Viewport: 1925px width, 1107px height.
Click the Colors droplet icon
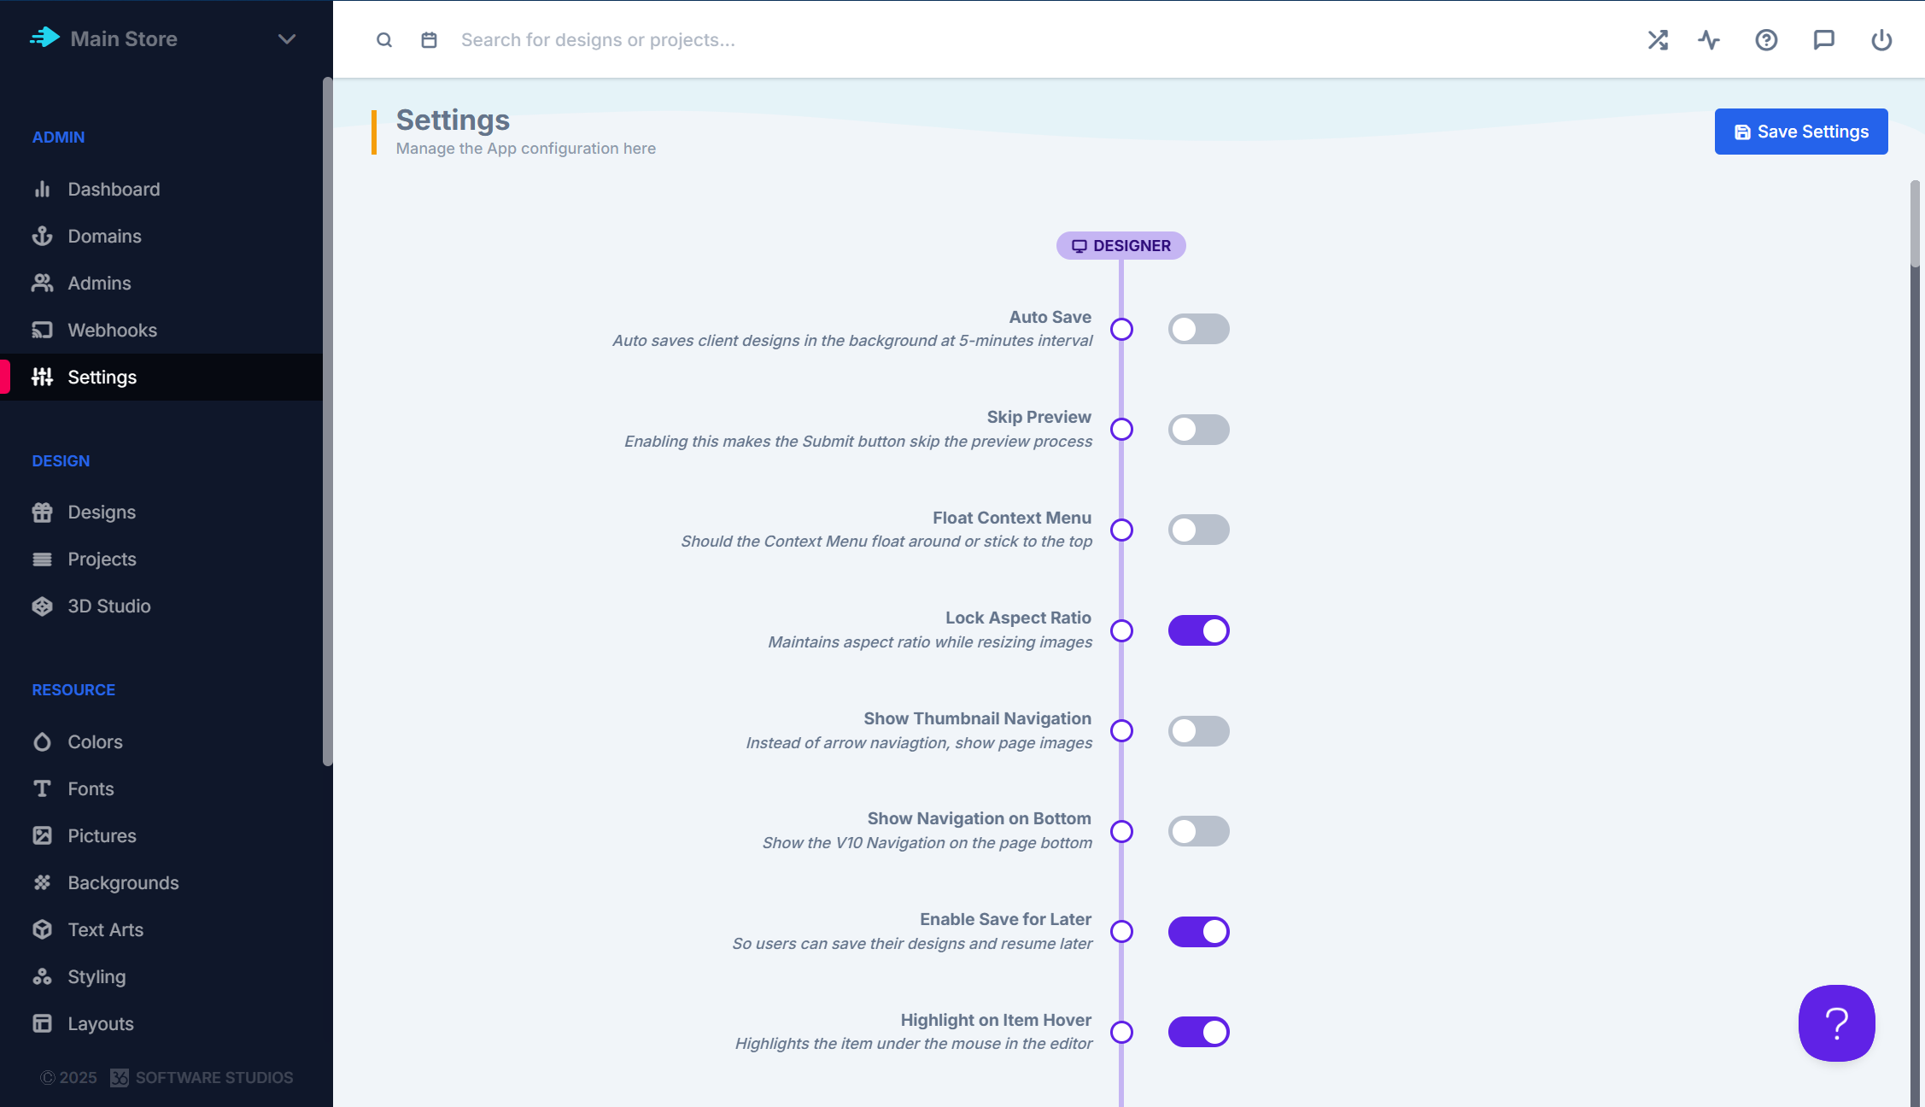click(42, 741)
